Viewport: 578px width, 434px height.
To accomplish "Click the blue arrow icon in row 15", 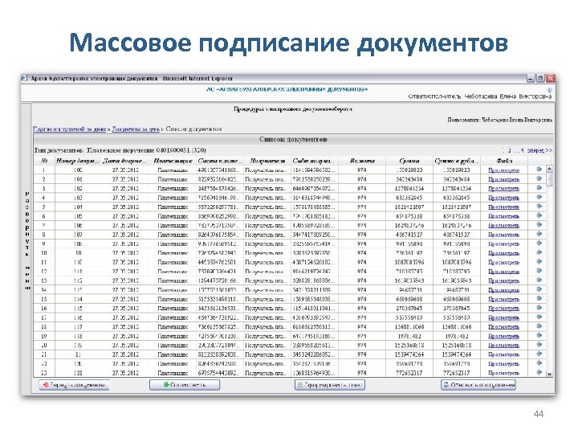I will point(539,298).
